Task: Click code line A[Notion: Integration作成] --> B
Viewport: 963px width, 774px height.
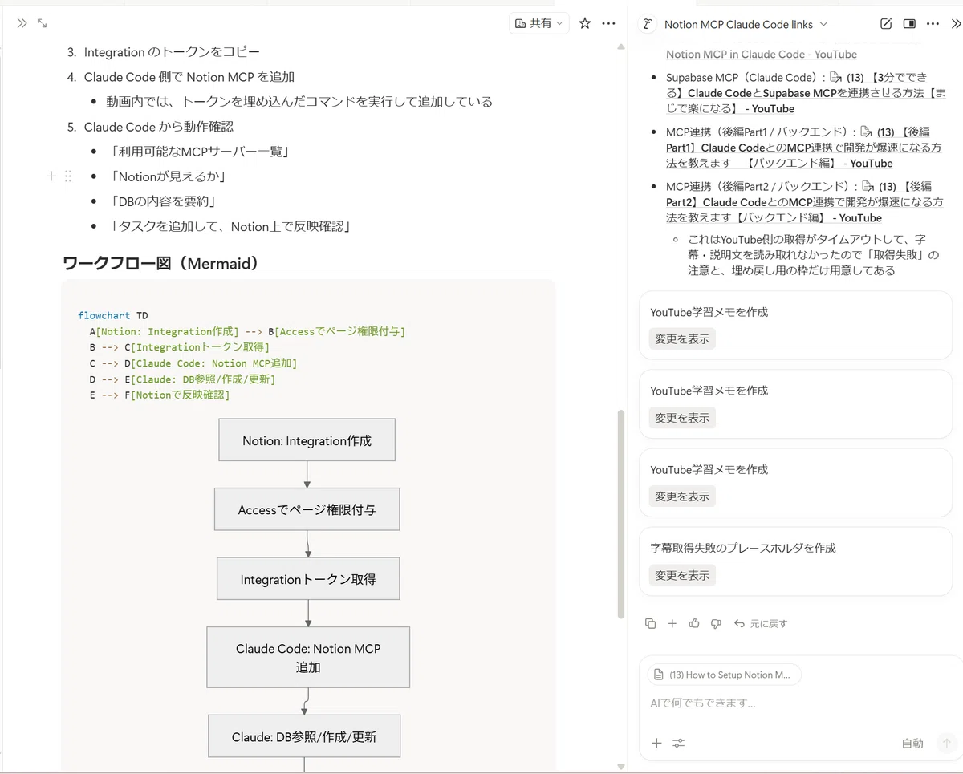Action: pos(248,331)
